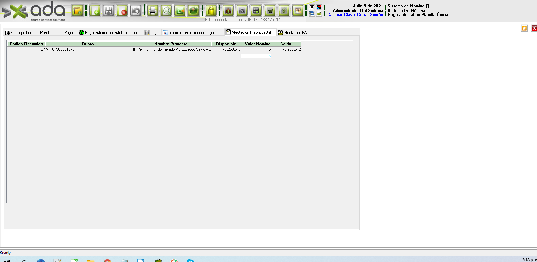
Task: Click the Cerrar Sesión link
Action: 370,15
